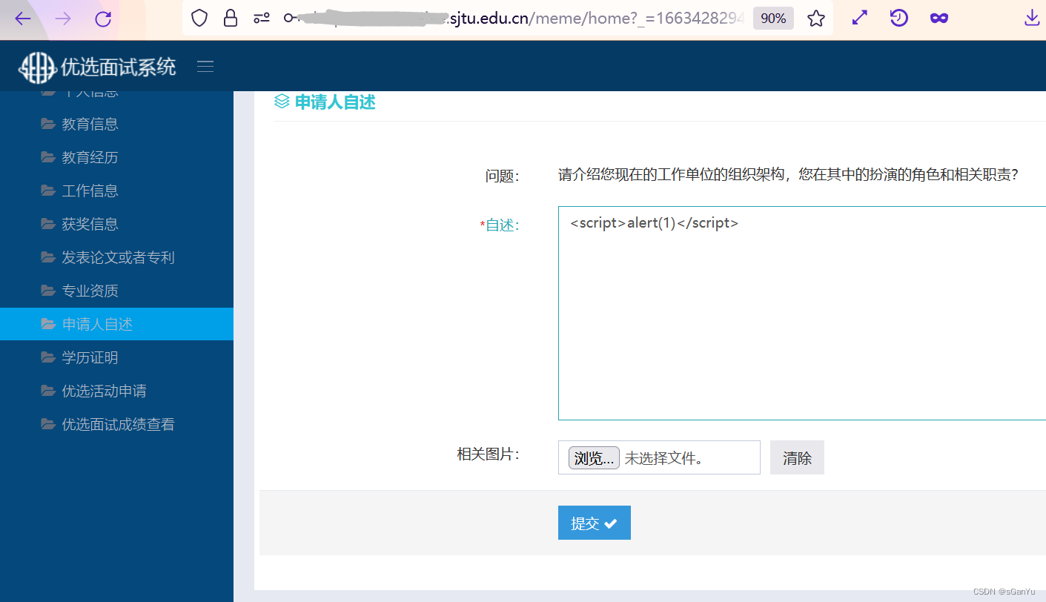Click the 优选面试系统 logo
1046x602 pixels.
coord(98,67)
